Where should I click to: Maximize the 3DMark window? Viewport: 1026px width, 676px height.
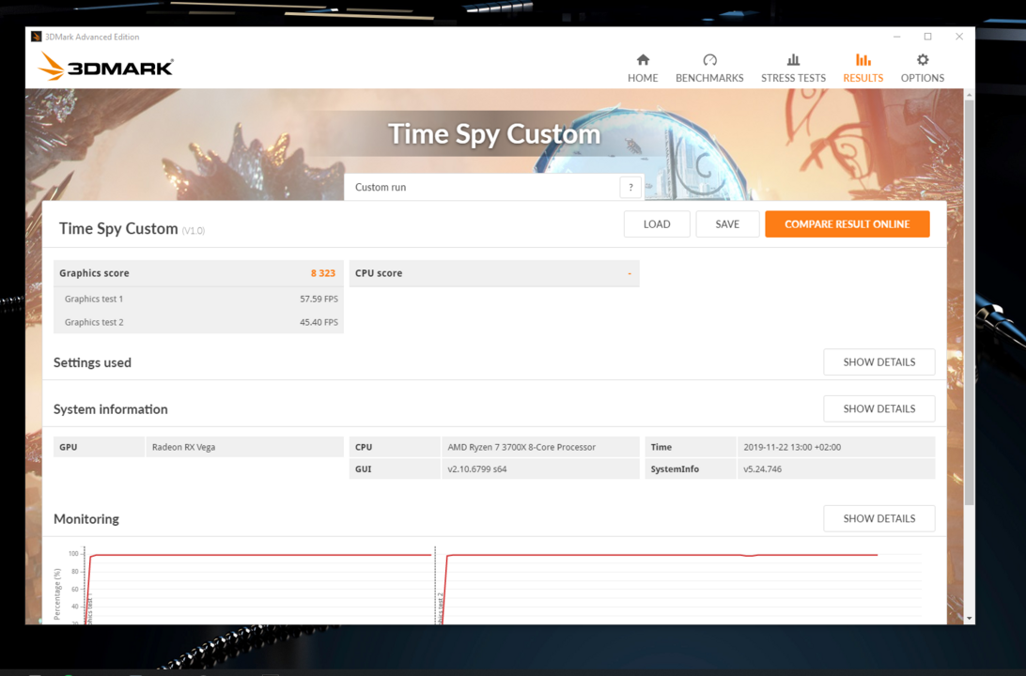click(x=928, y=37)
